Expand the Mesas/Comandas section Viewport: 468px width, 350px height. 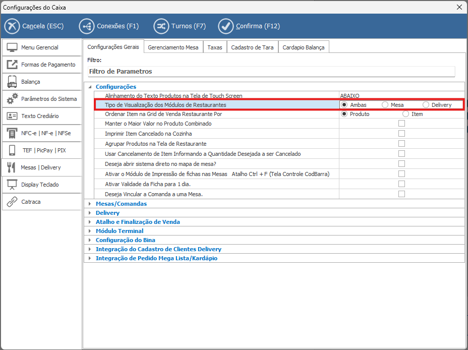click(x=90, y=204)
